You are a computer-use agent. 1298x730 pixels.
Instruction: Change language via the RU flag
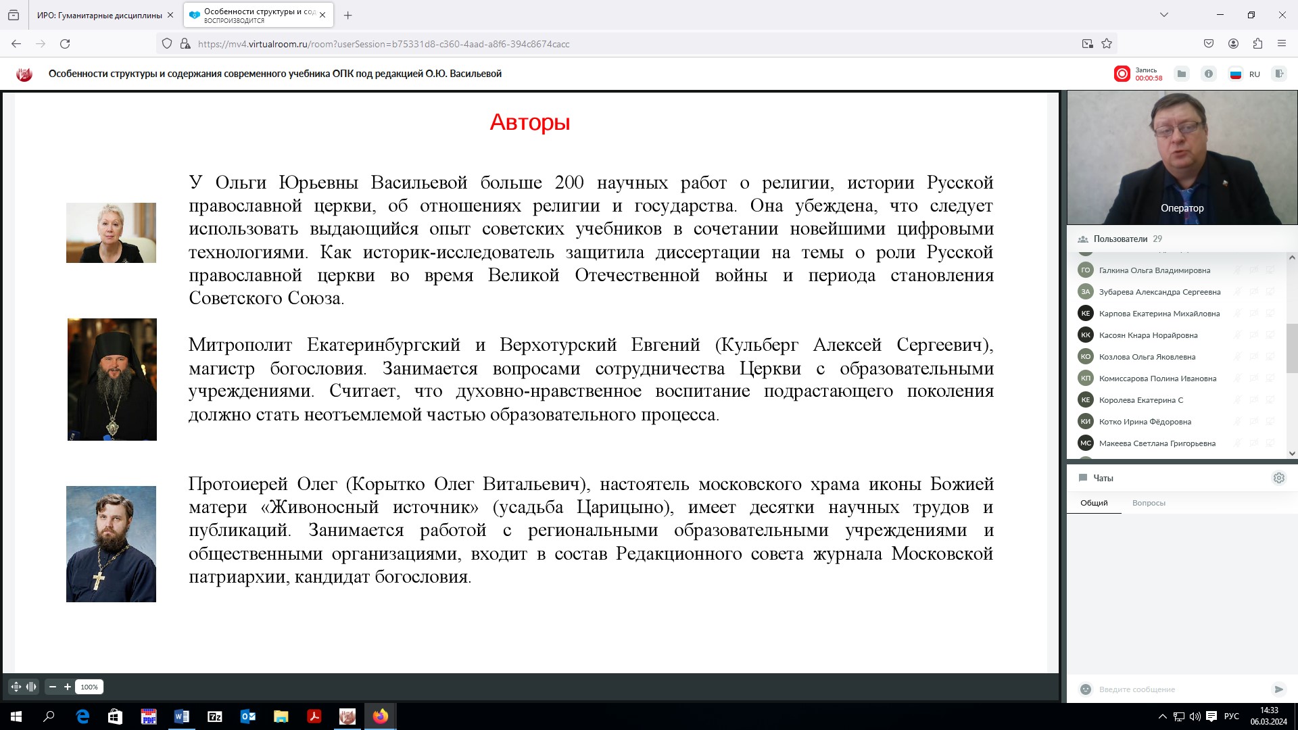[1236, 74]
